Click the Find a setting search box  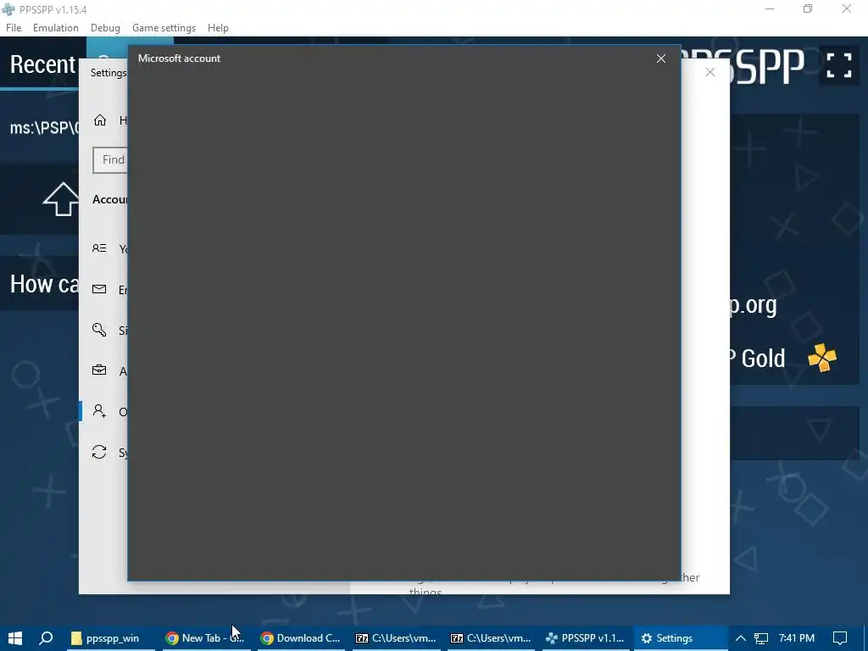click(110, 160)
